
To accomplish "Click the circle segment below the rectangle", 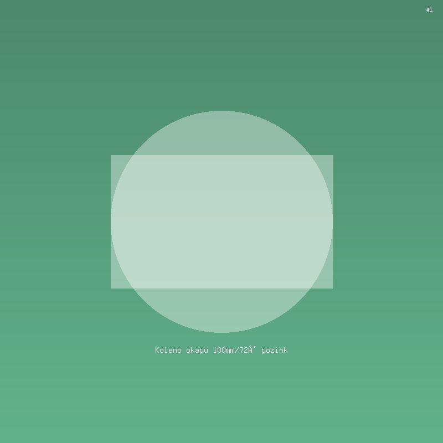I will [x=221, y=310].
